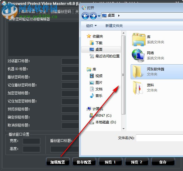The height and width of the screenshot is (171, 183).
Task: Click the Back arrow in the Open dialog
Action: (x=85, y=16)
